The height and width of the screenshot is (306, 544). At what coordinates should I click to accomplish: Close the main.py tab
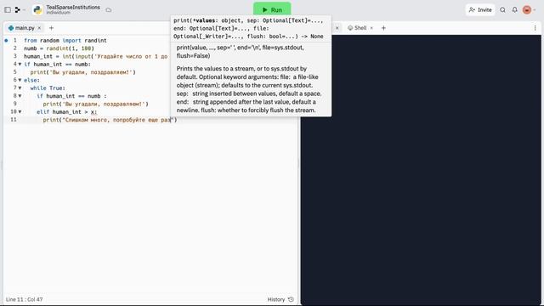(39, 28)
